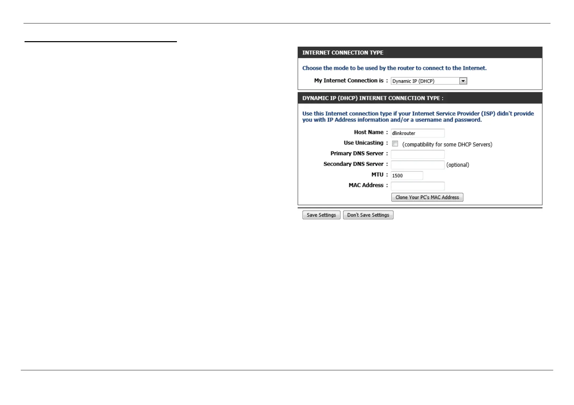Click the INTERNET CONNECTION TYPE header text
Viewport: 574px width, 405px height.
click(x=343, y=53)
